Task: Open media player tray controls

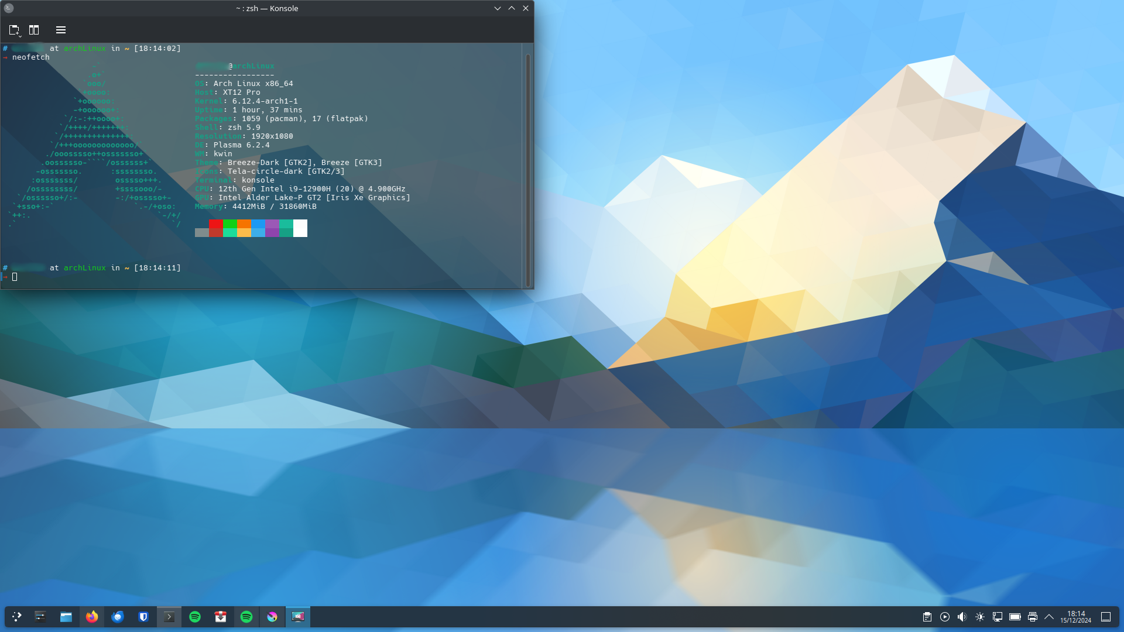Action: click(945, 617)
